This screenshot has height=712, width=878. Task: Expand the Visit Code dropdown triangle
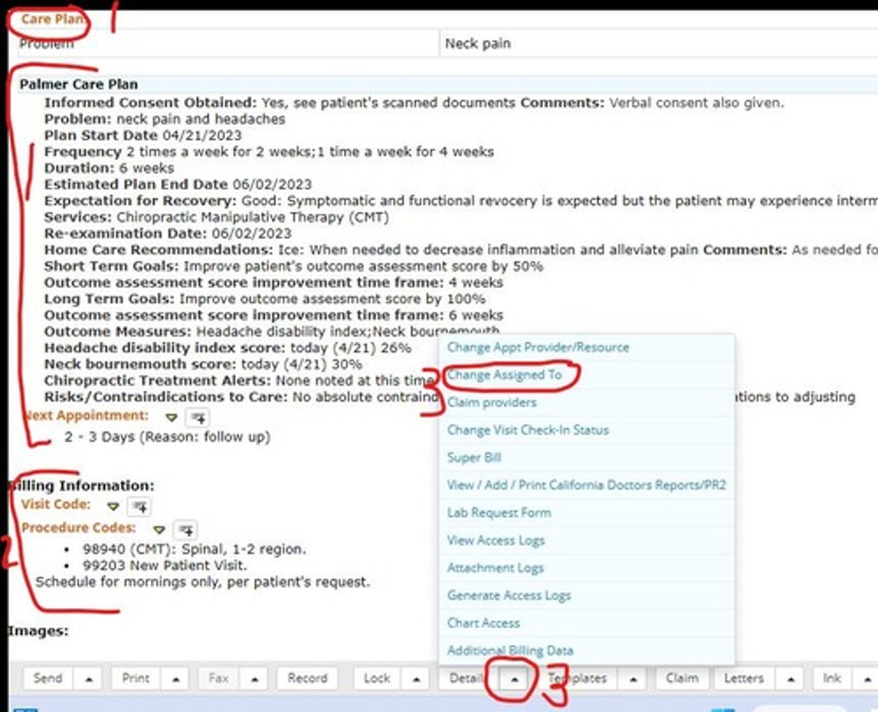pyautogui.click(x=113, y=506)
